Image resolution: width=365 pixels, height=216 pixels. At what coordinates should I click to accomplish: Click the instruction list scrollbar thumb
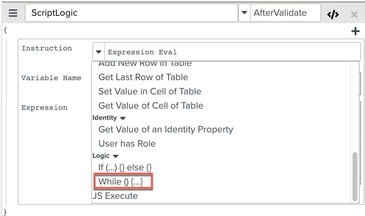click(355, 177)
